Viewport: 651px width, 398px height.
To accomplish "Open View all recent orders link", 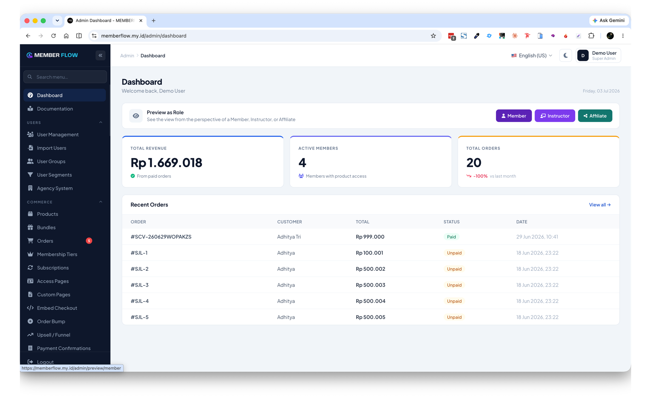I will point(600,205).
